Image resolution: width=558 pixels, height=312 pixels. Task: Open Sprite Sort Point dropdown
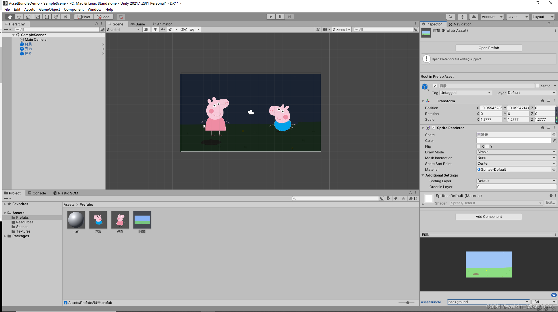tap(516, 164)
